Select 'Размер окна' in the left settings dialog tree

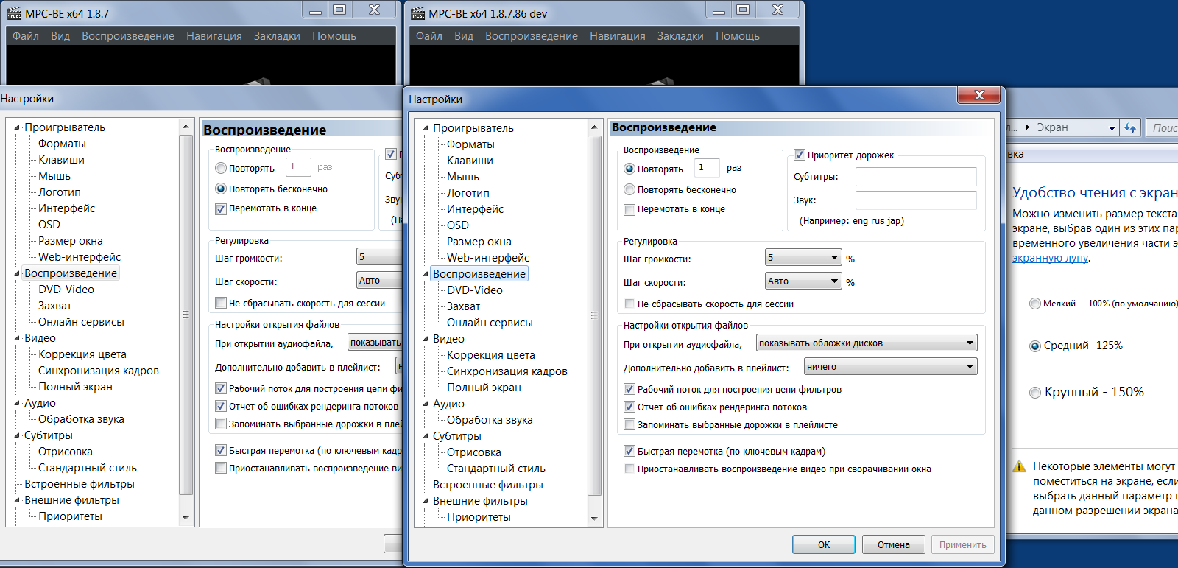pyautogui.click(x=71, y=241)
